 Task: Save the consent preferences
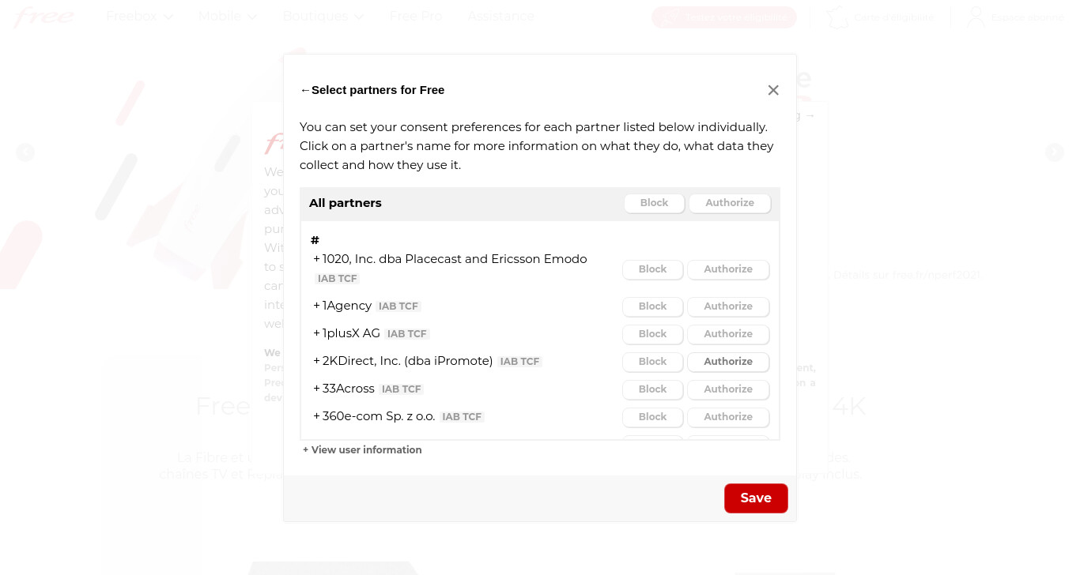click(756, 498)
